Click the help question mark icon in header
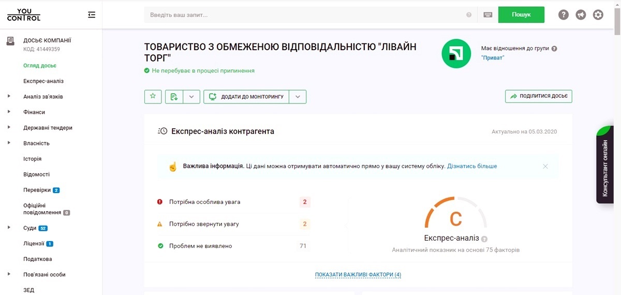This screenshot has width=621, height=295. 564,15
